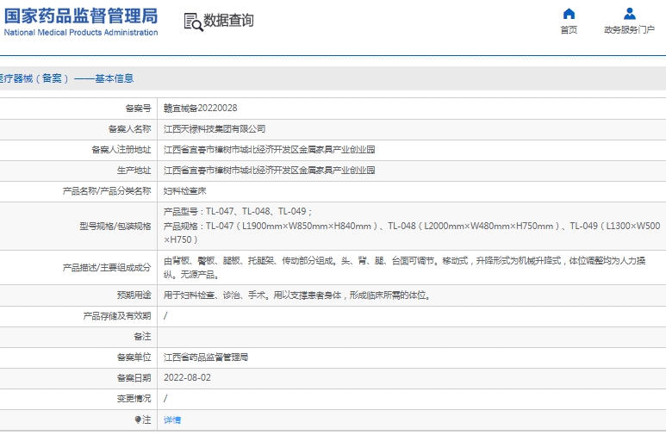Click the 备案日期 label
The width and height of the screenshot is (666, 435).
click(x=134, y=378)
